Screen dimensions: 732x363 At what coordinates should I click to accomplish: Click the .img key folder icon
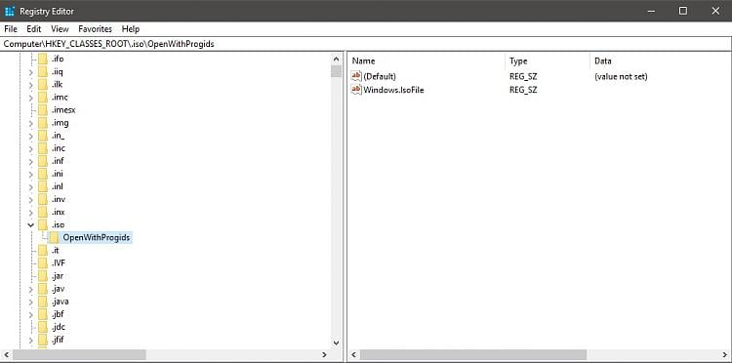coord(43,123)
